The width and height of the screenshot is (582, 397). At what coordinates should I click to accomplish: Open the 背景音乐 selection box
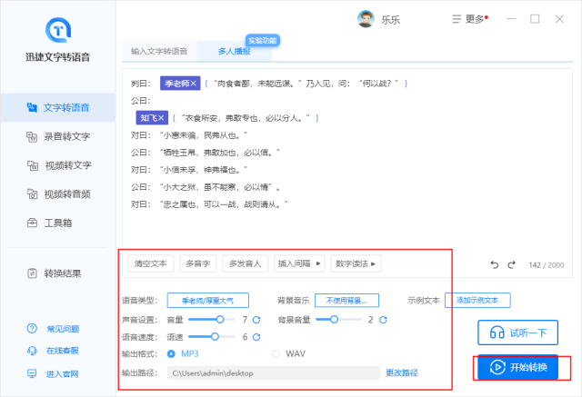[x=346, y=300]
